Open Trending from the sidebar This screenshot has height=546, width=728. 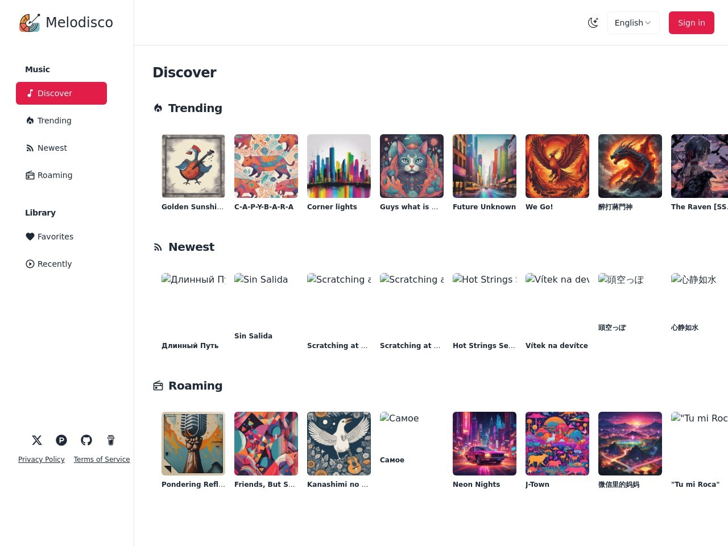(x=54, y=121)
